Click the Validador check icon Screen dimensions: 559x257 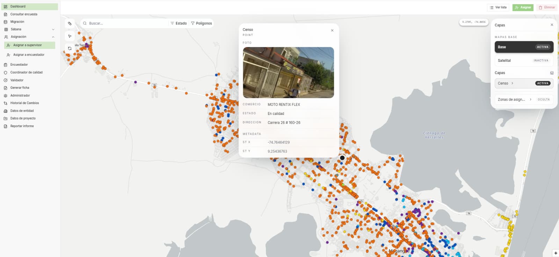pyautogui.click(x=6, y=80)
